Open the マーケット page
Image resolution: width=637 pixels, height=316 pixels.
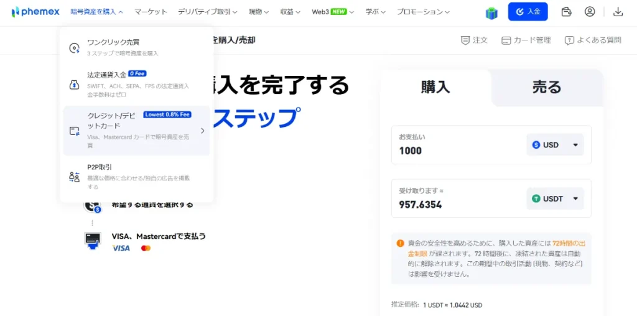click(x=151, y=12)
